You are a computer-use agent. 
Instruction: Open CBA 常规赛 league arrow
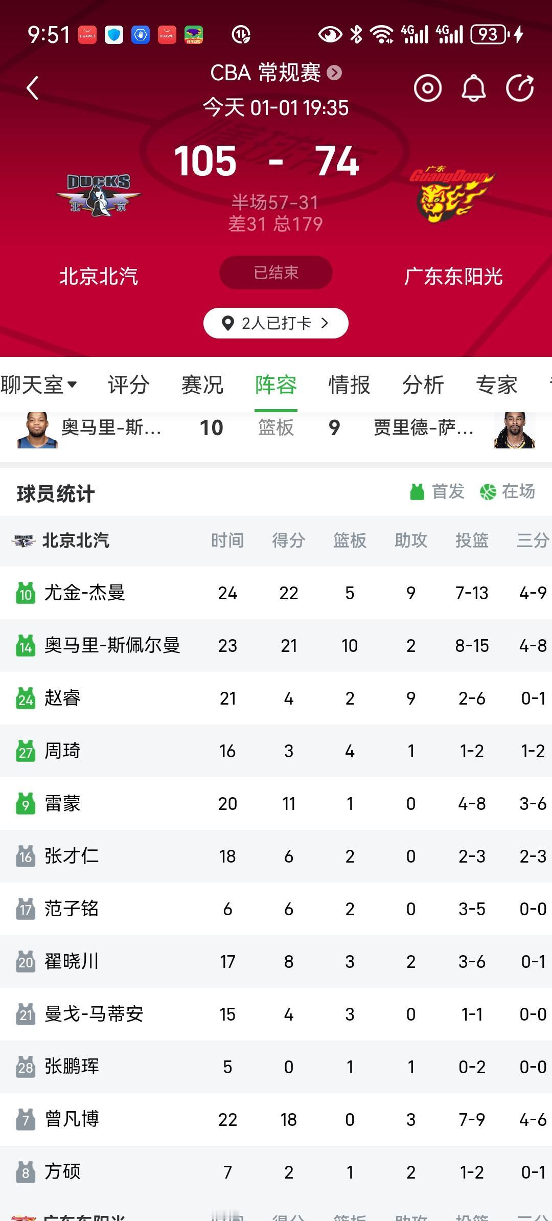tap(334, 73)
